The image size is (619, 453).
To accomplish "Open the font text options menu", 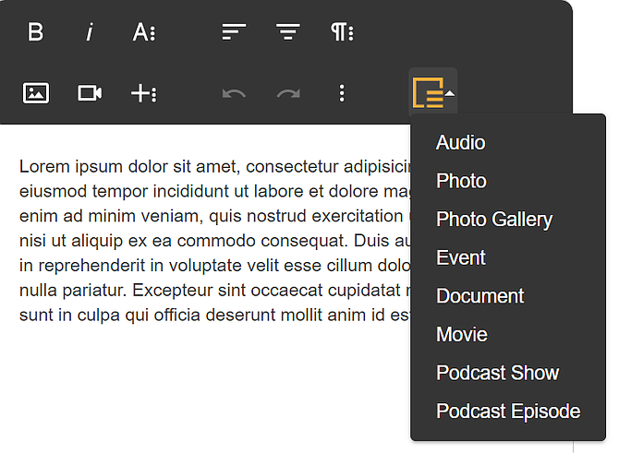I will coord(144,32).
